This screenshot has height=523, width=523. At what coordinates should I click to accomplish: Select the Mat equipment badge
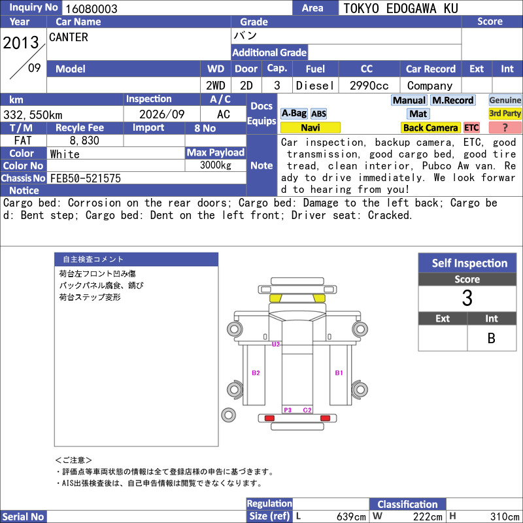(x=418, y=114)
